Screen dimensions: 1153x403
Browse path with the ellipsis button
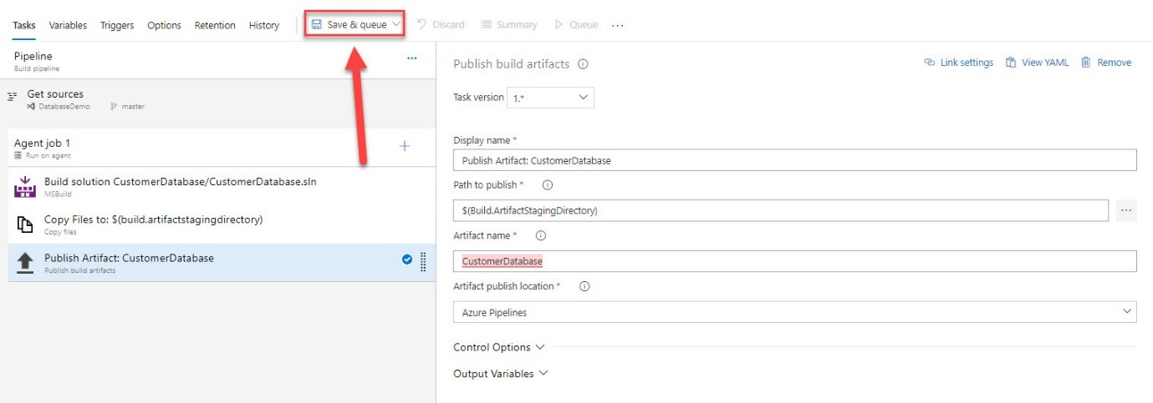coord(1126,210)
